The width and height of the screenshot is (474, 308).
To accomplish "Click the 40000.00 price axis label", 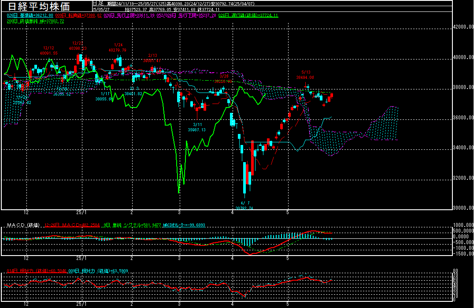I will [x=463, y=57].
